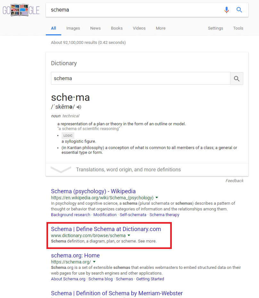
Task: Open the Settings menu
Action: pos(215,28)
